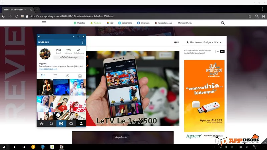
Task: Expand the This Means Gadget's War dropdown
Action: (x=204, y=42)
